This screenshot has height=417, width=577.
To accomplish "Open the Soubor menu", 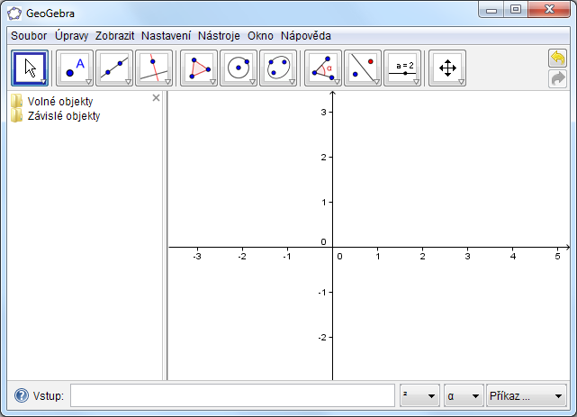I will point(29,36).
